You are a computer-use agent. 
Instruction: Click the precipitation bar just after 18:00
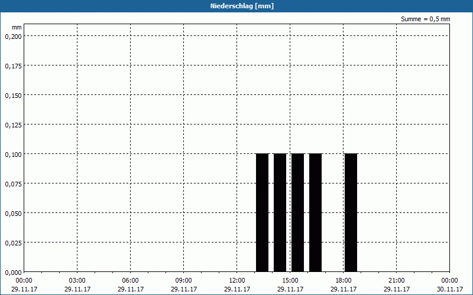click(351, 213)
